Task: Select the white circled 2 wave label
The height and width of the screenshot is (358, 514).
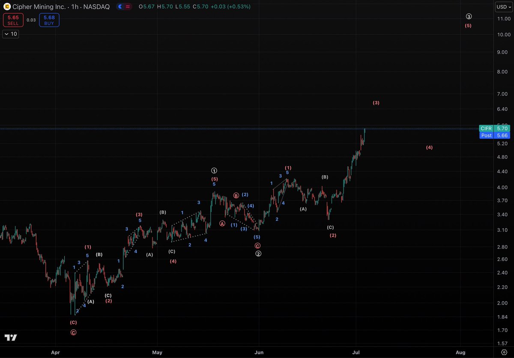Action: pos(258,254)
